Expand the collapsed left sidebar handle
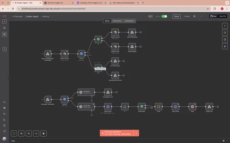 (9, 79)
